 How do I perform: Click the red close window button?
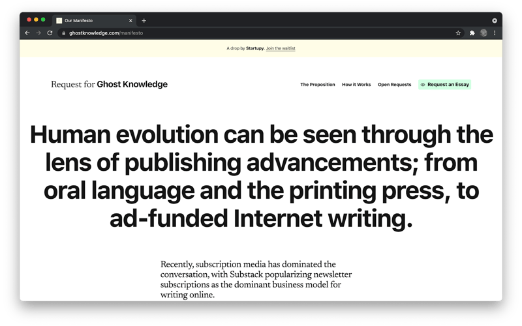(x=29, y=20)
